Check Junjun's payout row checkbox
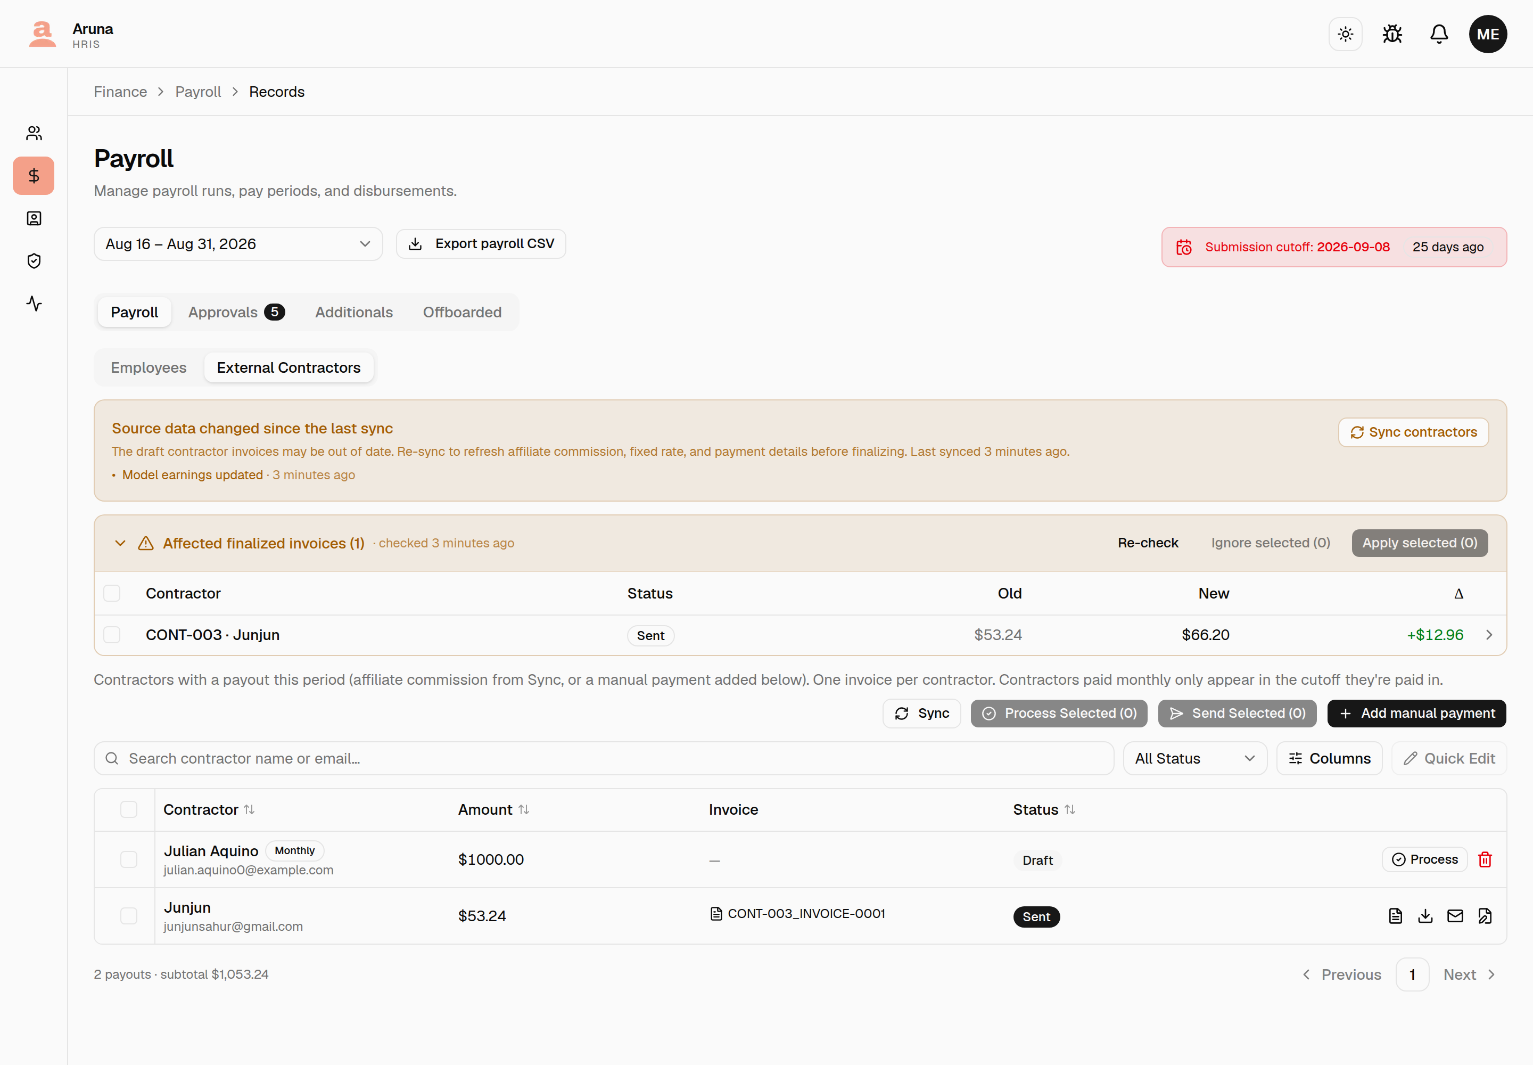The width and height of the screenshot is (1533, 1065). pyautogui.click(x=129, y=915)
